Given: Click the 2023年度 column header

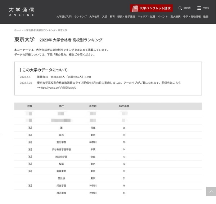Looking at the screenshot, I should (124, 106).
